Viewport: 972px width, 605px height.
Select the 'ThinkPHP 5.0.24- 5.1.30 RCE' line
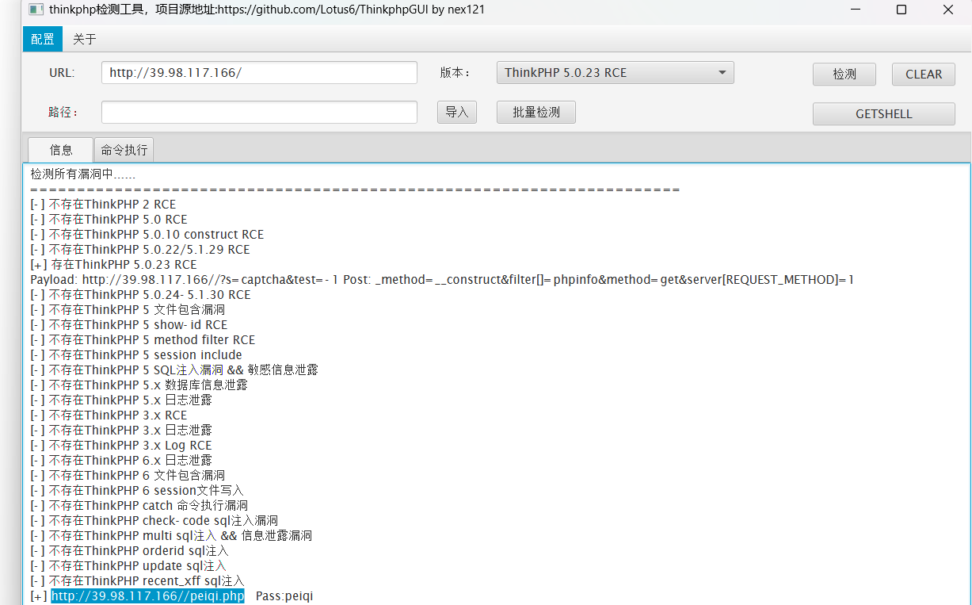pos(140,295)
